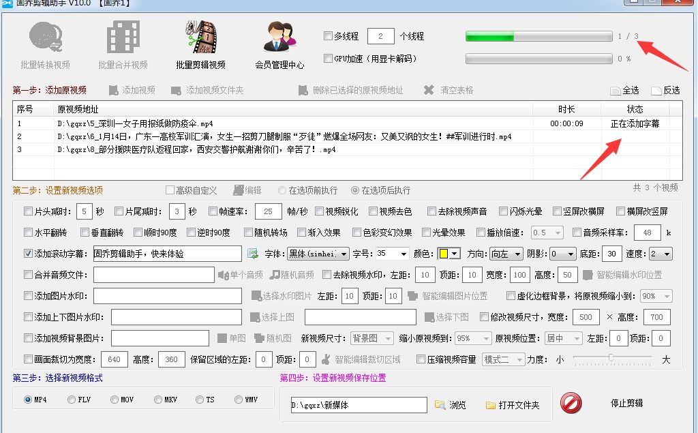Click 智能编辑裁切区域 scissors icon
Viewport: 698px width, 433px height.
327,359
